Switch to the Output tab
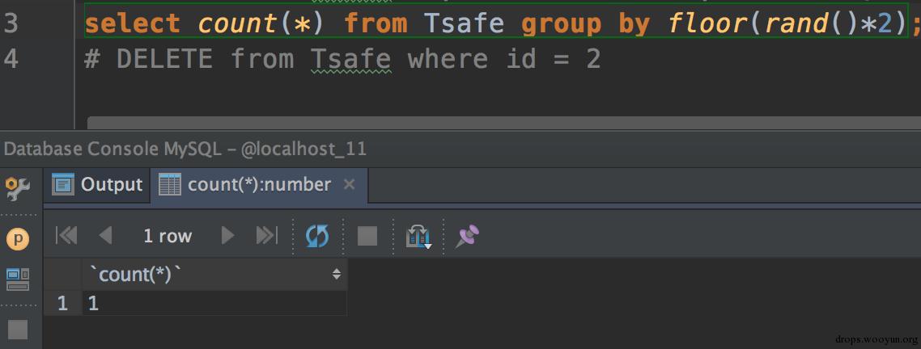Image resolution: width=921 pixels, height=349 pixels. (97, 185)
